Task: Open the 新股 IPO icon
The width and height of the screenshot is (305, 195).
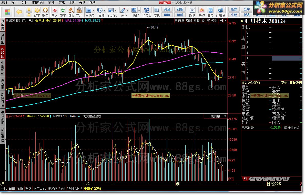Action: point(210,12)
